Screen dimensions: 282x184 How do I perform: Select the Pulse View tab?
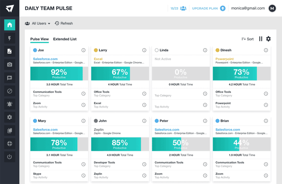pyautogui.click(x=39, y=39)
